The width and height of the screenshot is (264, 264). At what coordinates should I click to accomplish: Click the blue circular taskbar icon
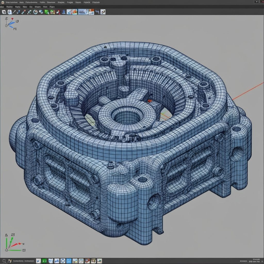(x=63, y=261)
